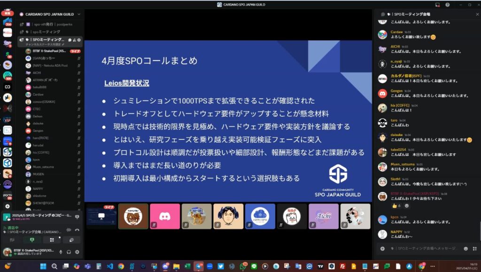Viewport: 481px width, 272px height.
Task: Click the channel status edit line チャンネルステータスを設定
Action: click(x=45, y=45)
